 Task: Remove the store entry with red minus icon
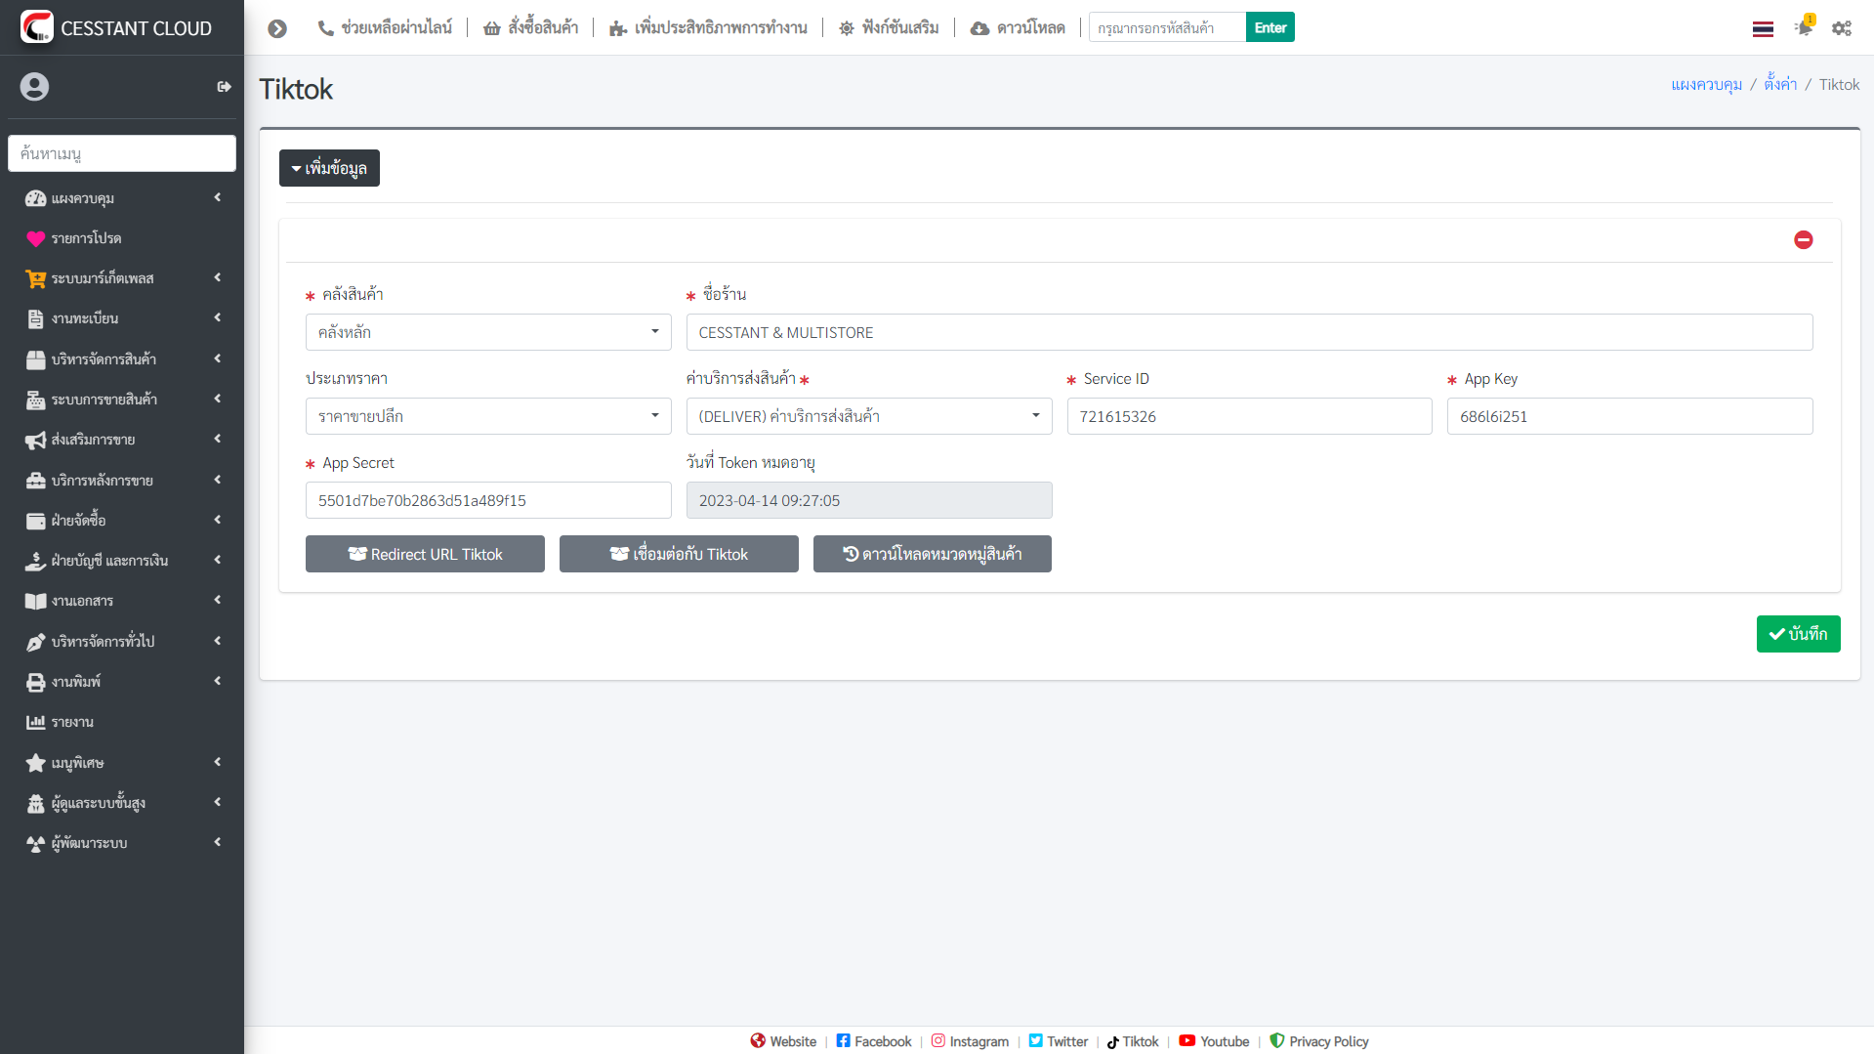(x=1804, y=239)
